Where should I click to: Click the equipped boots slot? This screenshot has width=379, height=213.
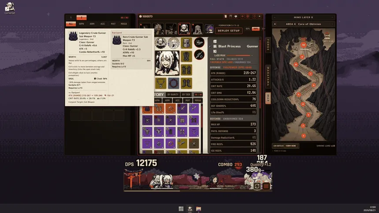[186, 83]
